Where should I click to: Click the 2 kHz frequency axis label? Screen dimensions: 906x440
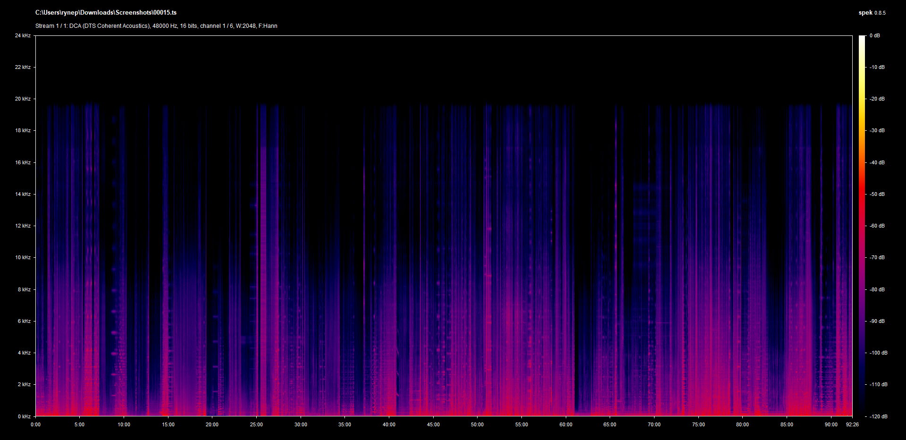click(x=24, y=384)
